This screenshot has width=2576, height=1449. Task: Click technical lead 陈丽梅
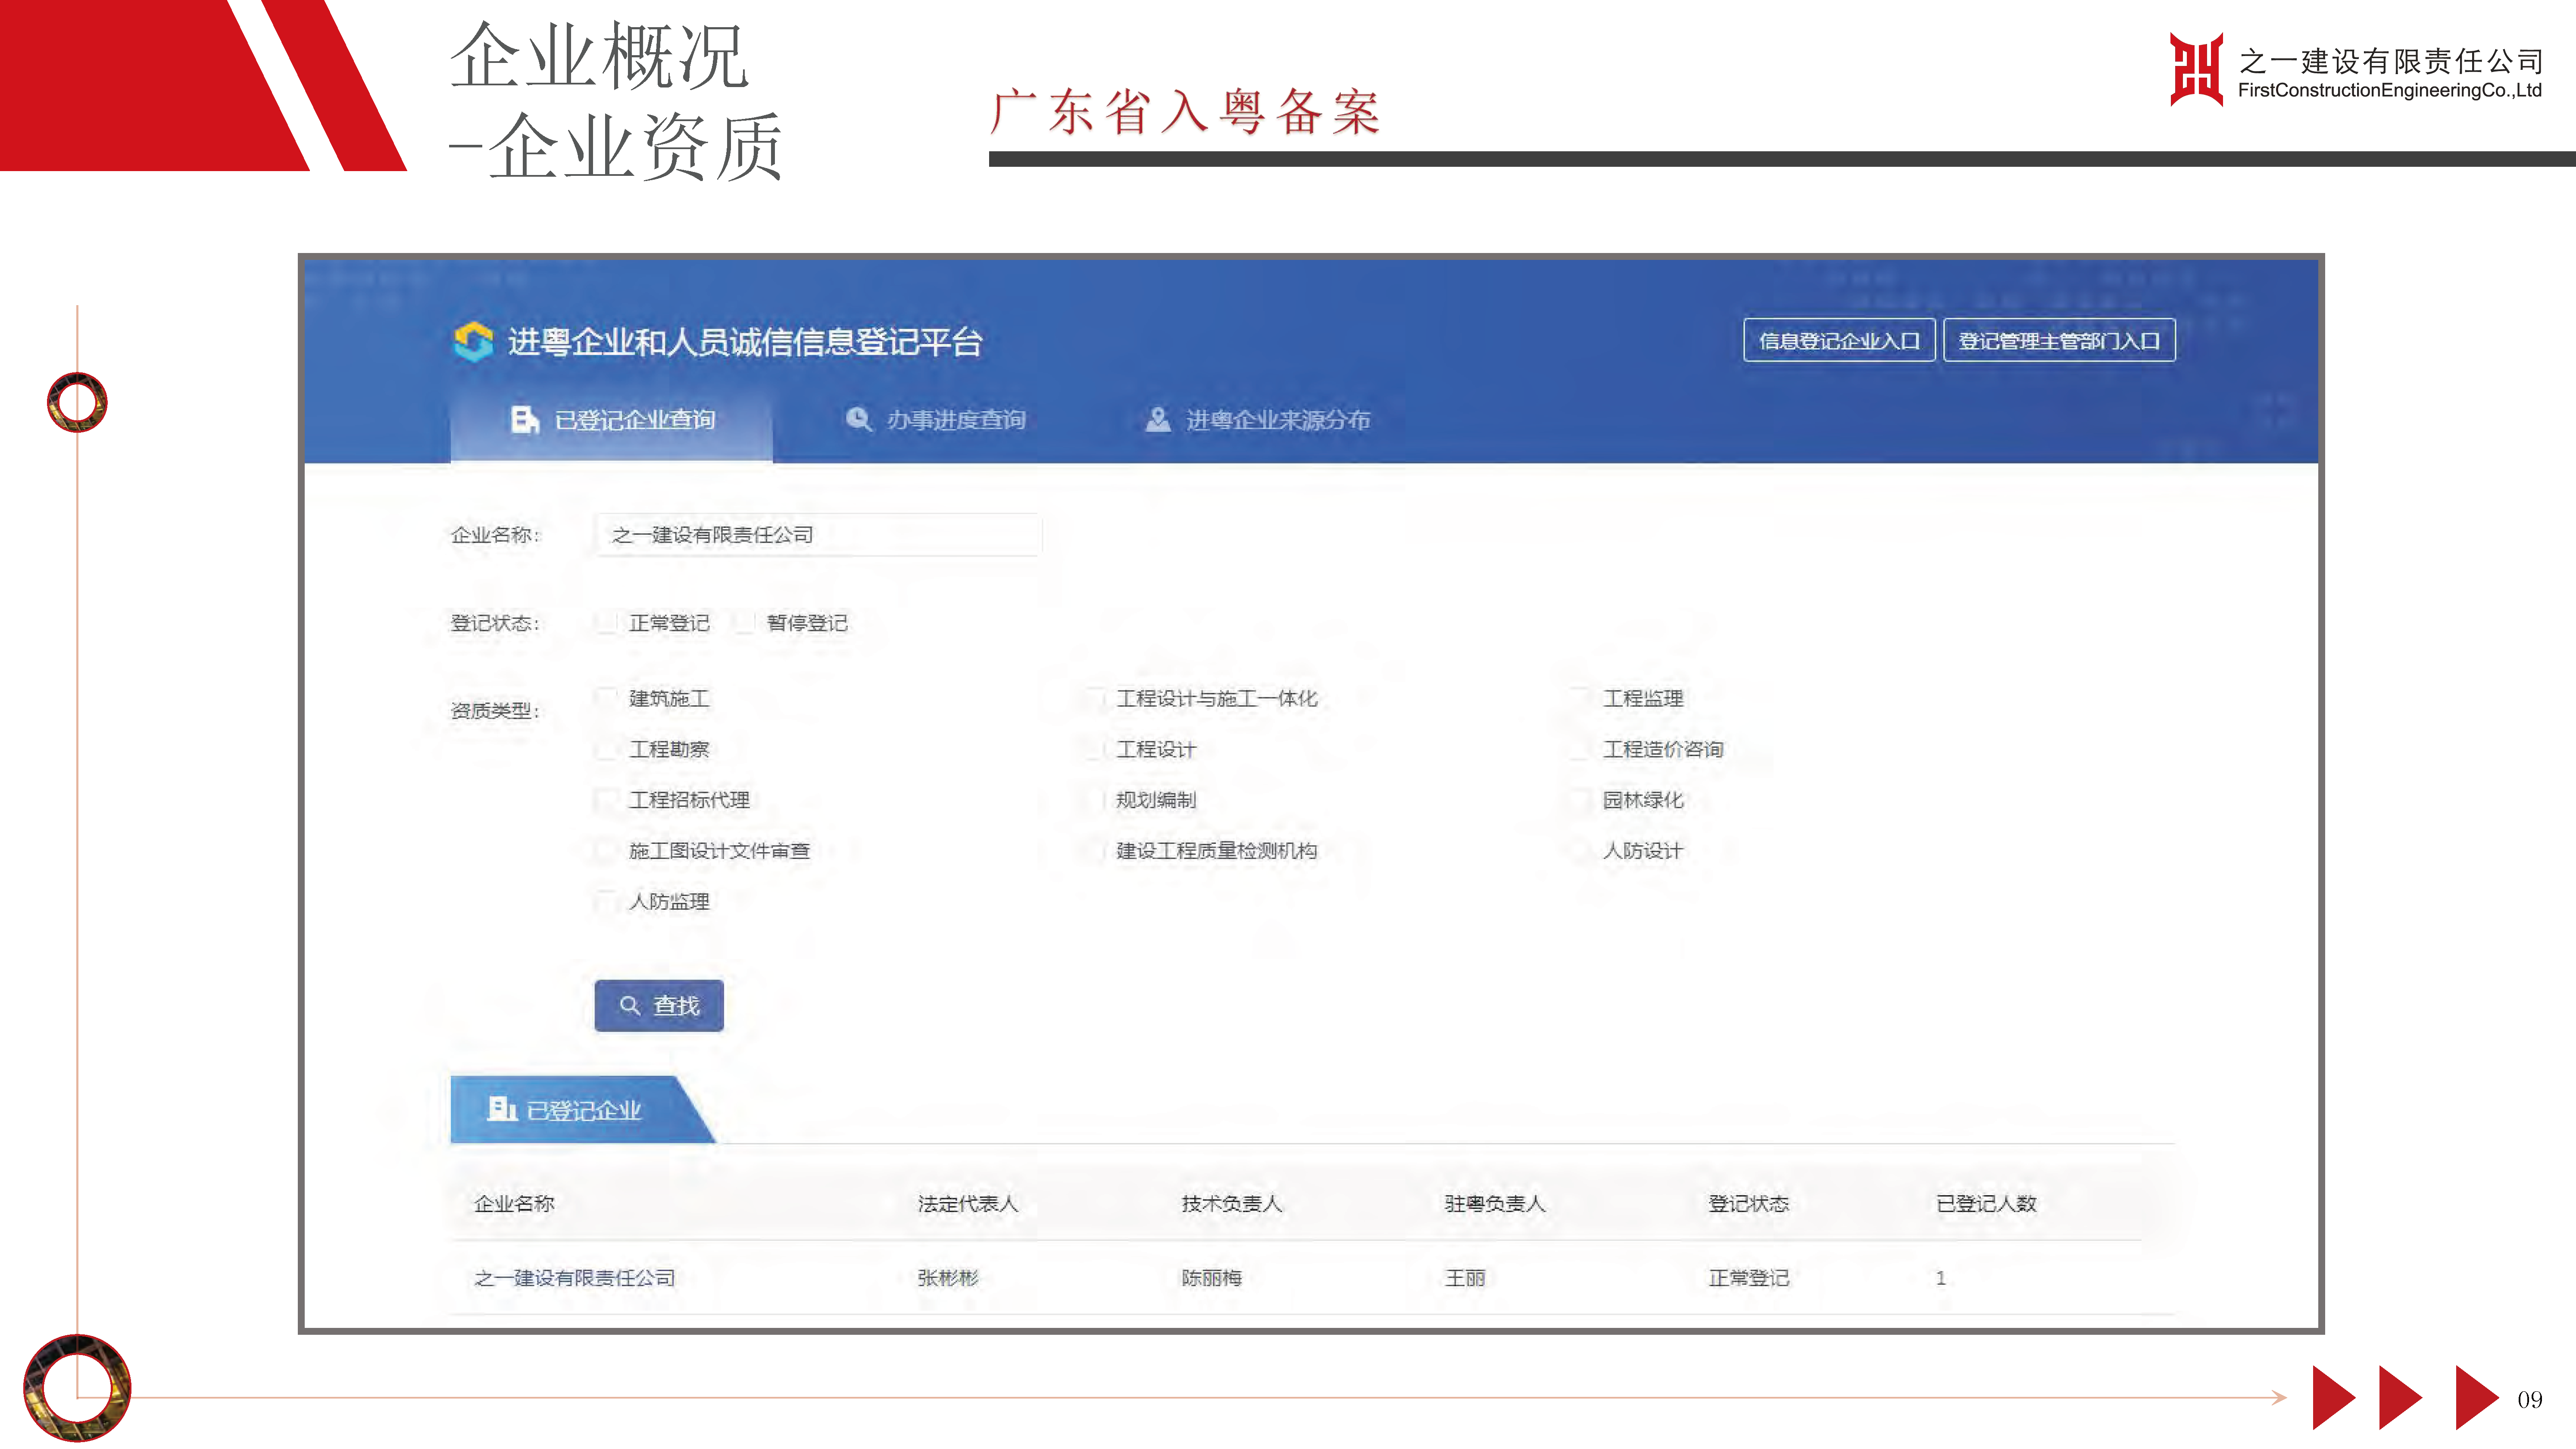(1212, 1278)
